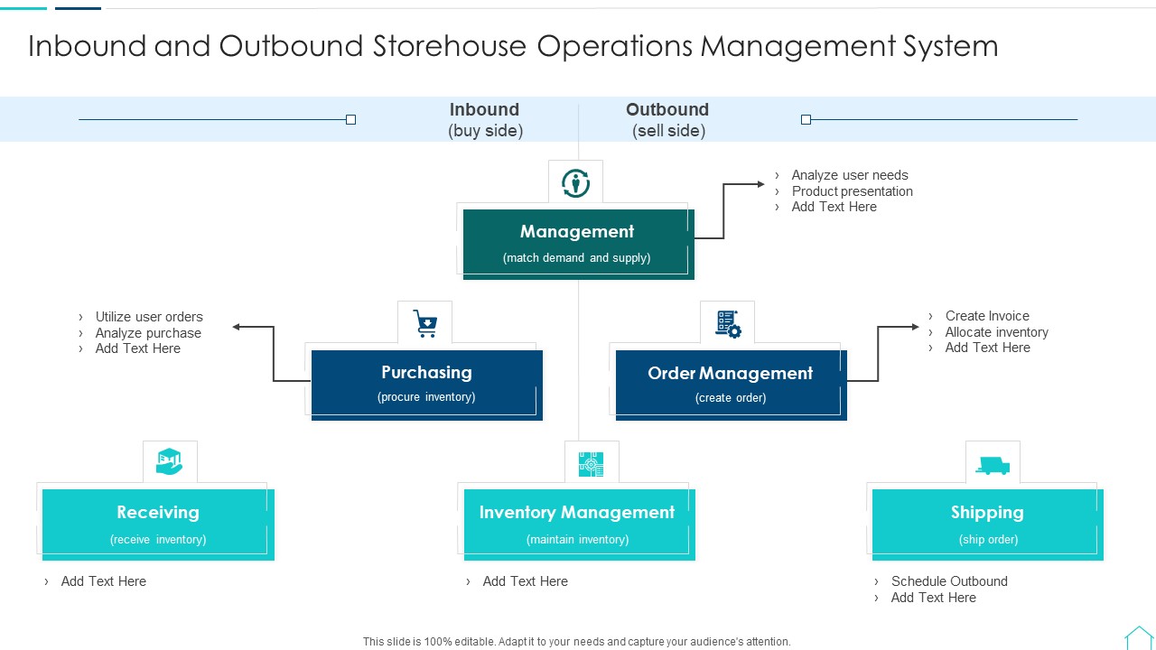Click '(match demand and supply)' subtitle
1156x650 pixels.
tap(577, 258)
